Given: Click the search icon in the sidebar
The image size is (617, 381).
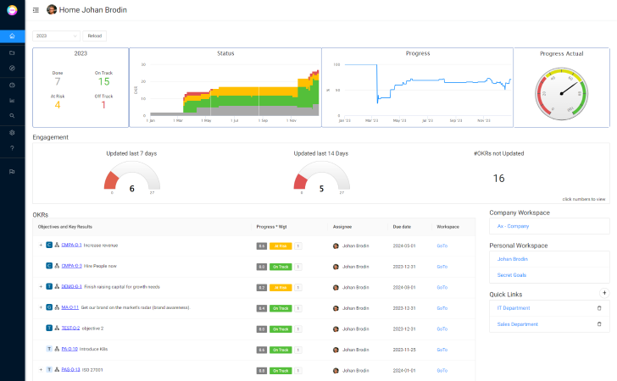Looking at the screenshot, I should 12,115.
